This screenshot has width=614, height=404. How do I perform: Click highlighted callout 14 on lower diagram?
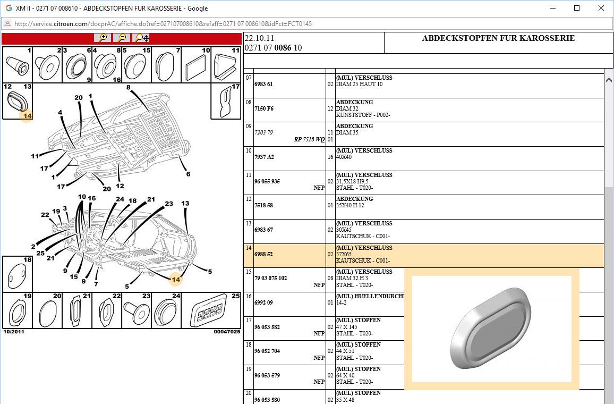[176, 280]
